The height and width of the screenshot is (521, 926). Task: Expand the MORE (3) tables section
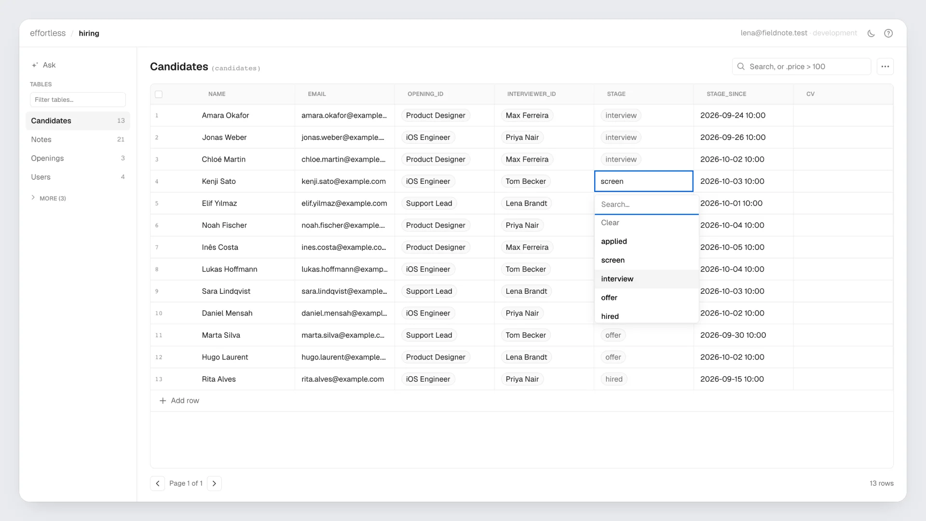[48, 198]
